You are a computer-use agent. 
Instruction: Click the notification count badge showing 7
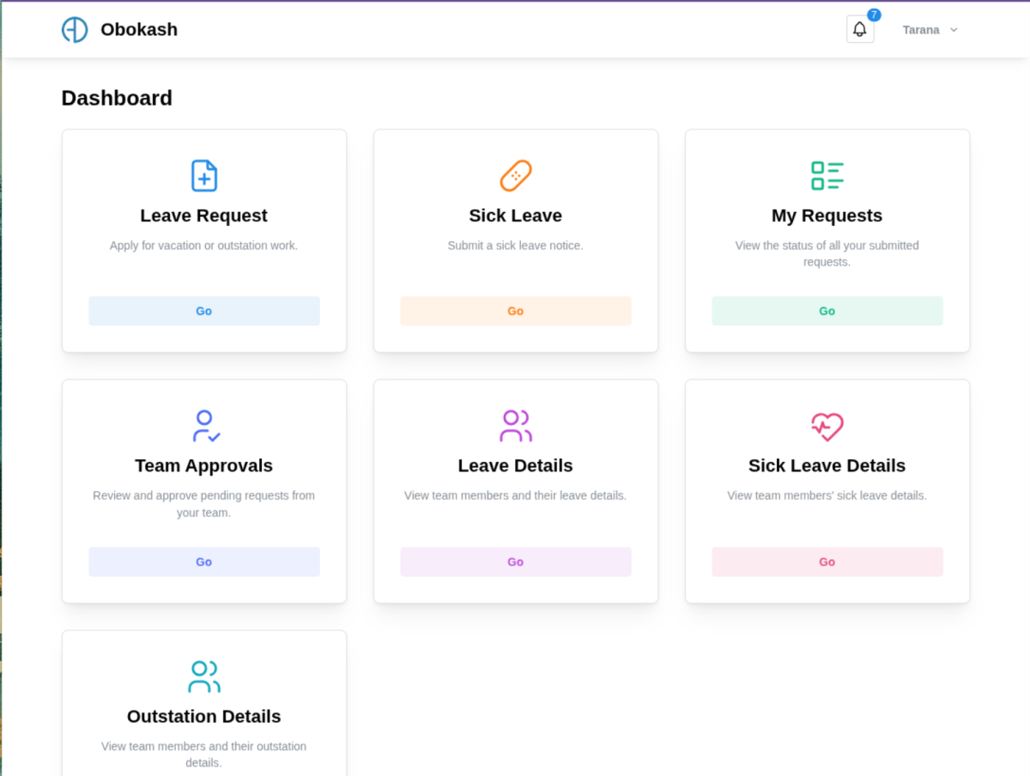[874, 15]
